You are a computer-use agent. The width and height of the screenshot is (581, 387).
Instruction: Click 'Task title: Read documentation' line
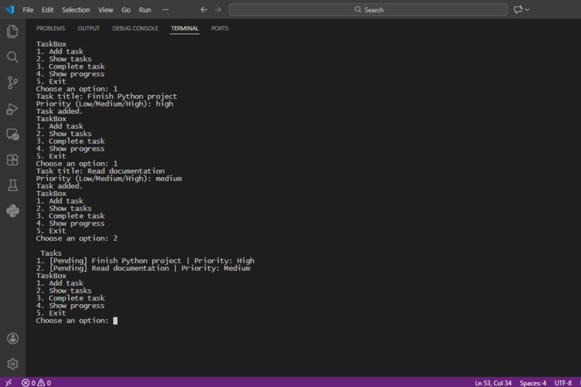coord(100,171)
